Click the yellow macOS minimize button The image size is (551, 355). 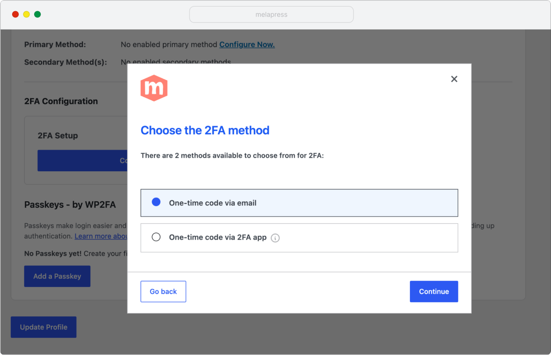(26, 15)
